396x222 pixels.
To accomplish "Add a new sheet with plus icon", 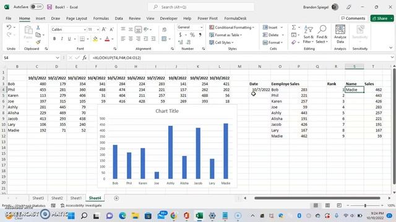I will [x=116, y=199].
